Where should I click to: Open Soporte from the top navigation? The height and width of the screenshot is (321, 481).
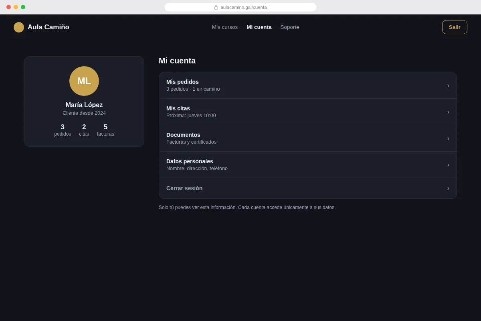(x=290, y=27)
